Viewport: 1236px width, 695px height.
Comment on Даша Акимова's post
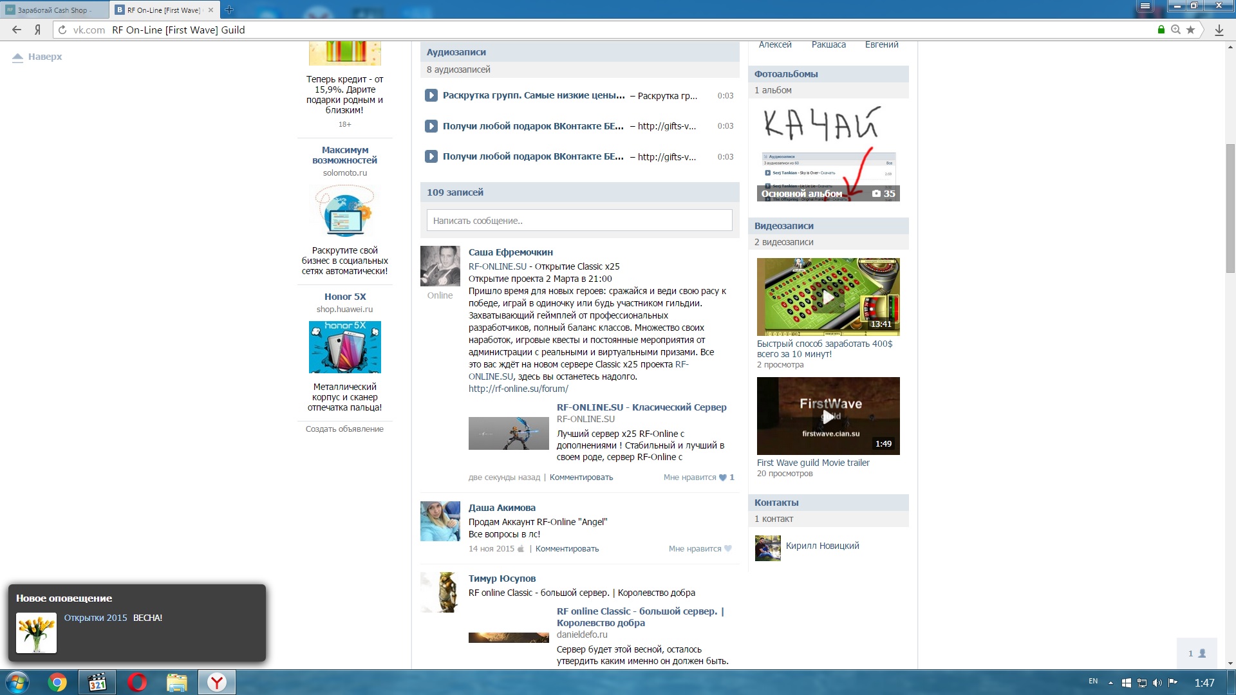coord(567,549)
